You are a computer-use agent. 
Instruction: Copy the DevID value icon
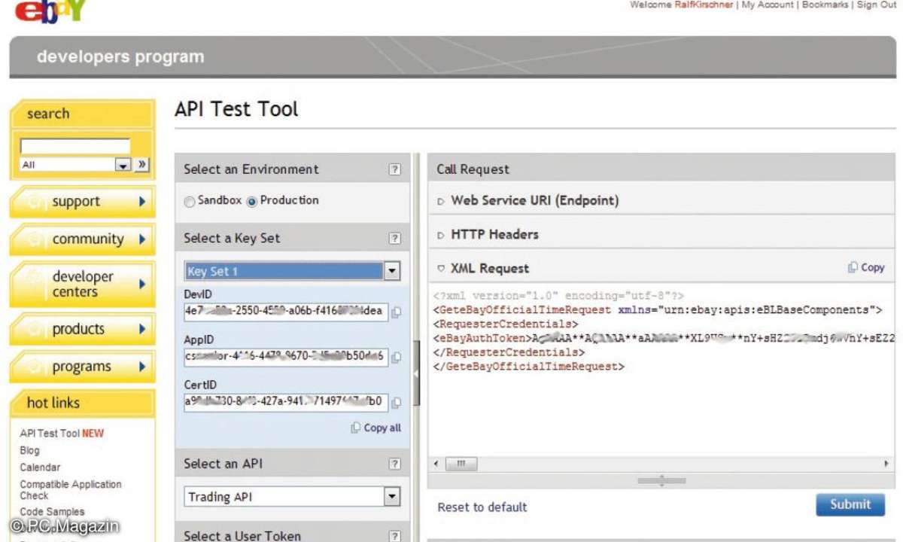396,312
